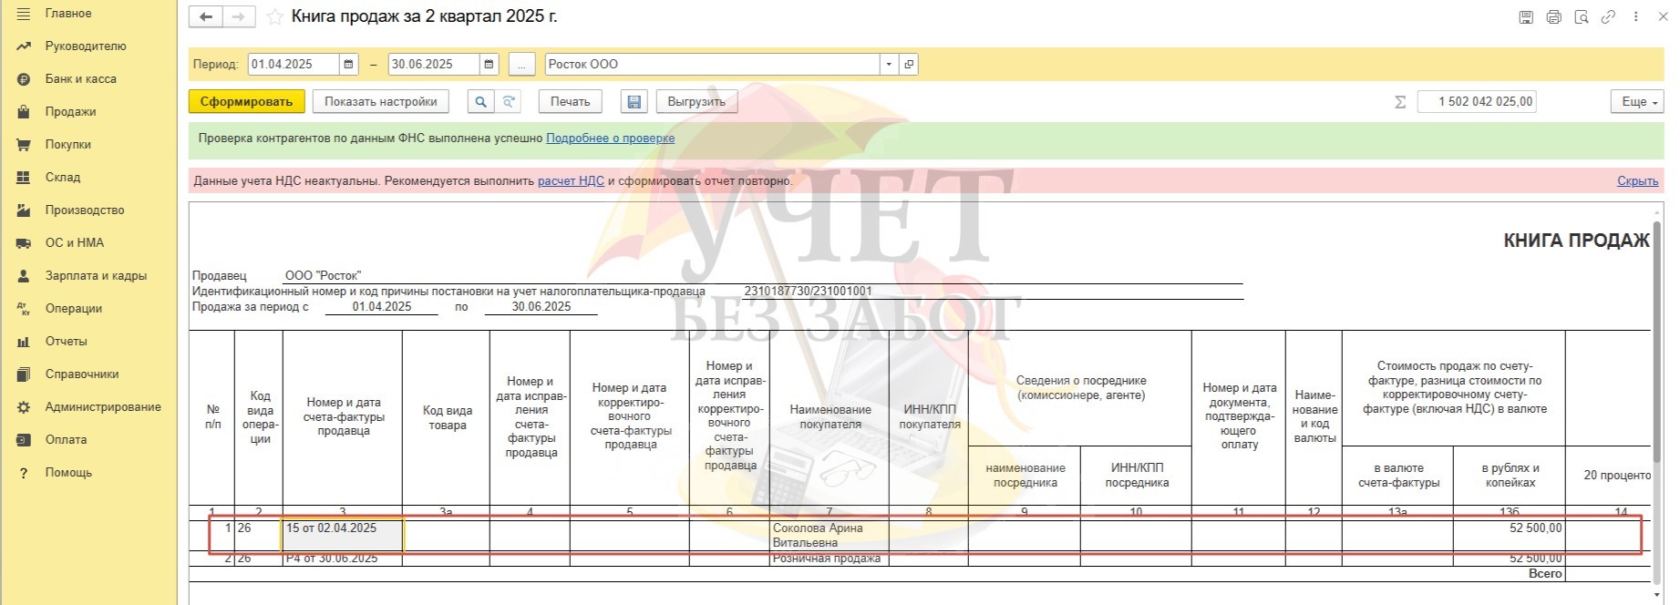
Task: Open the Еще dropdown menu
Action: [x=1637, y=102]
